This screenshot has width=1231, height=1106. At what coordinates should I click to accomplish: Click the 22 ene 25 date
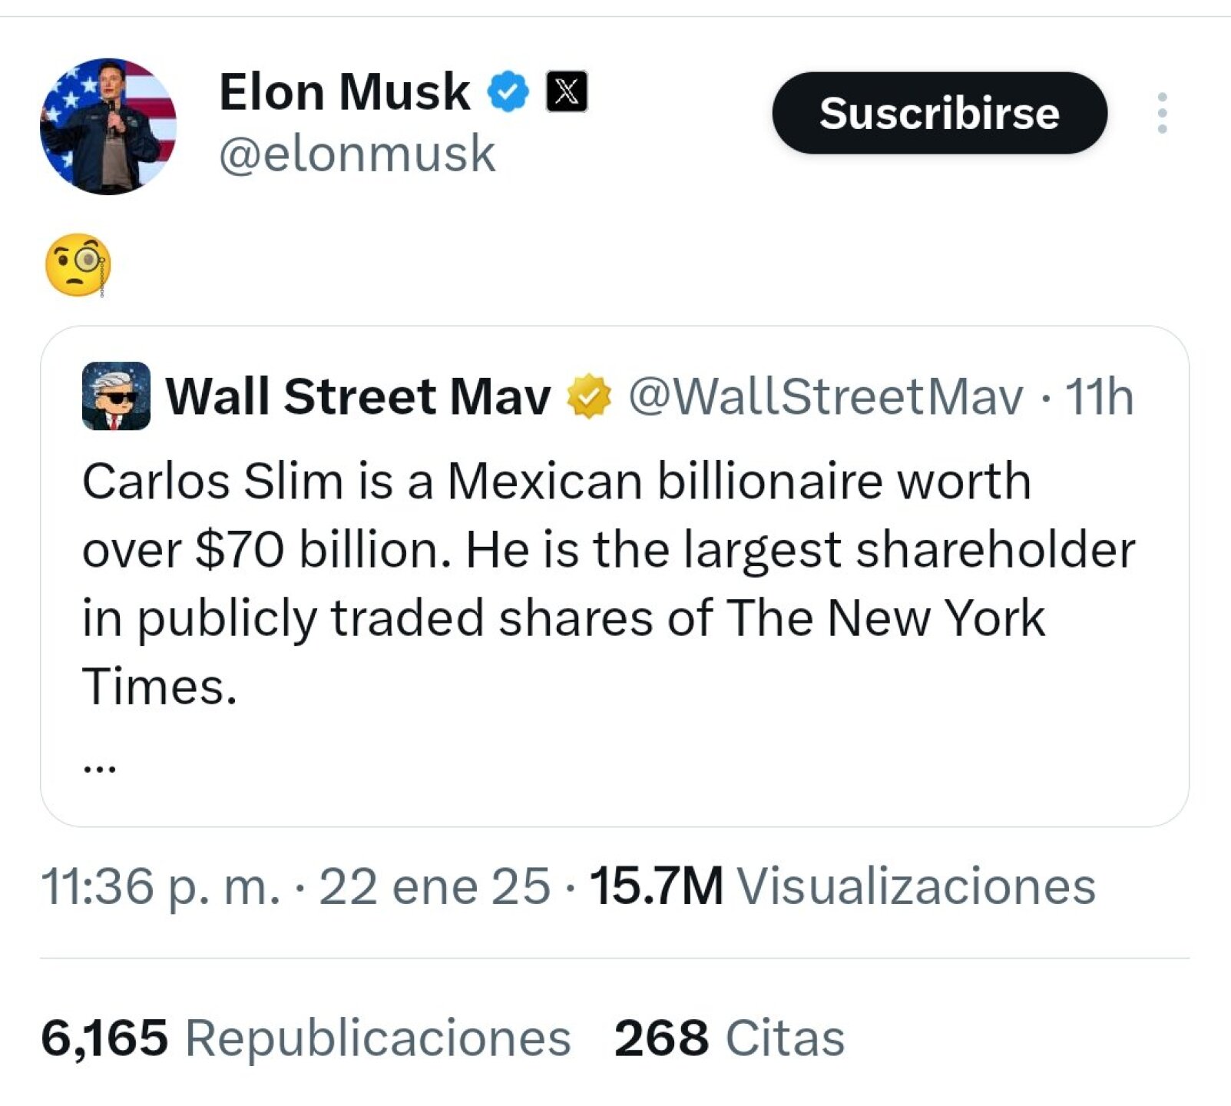(435, 886)
